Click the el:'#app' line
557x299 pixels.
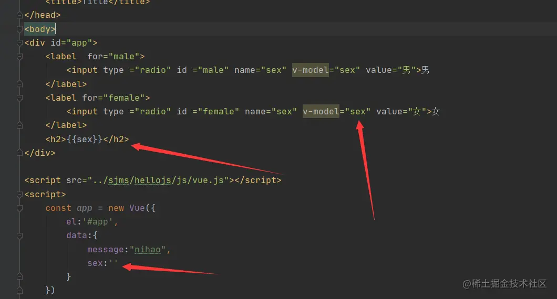pos(92,222)
